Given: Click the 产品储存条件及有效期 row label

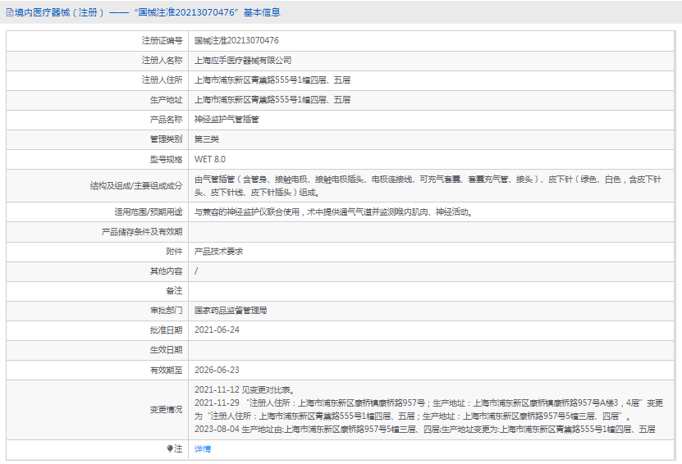Looking at the screenshot, I should [x=142, y=232].
